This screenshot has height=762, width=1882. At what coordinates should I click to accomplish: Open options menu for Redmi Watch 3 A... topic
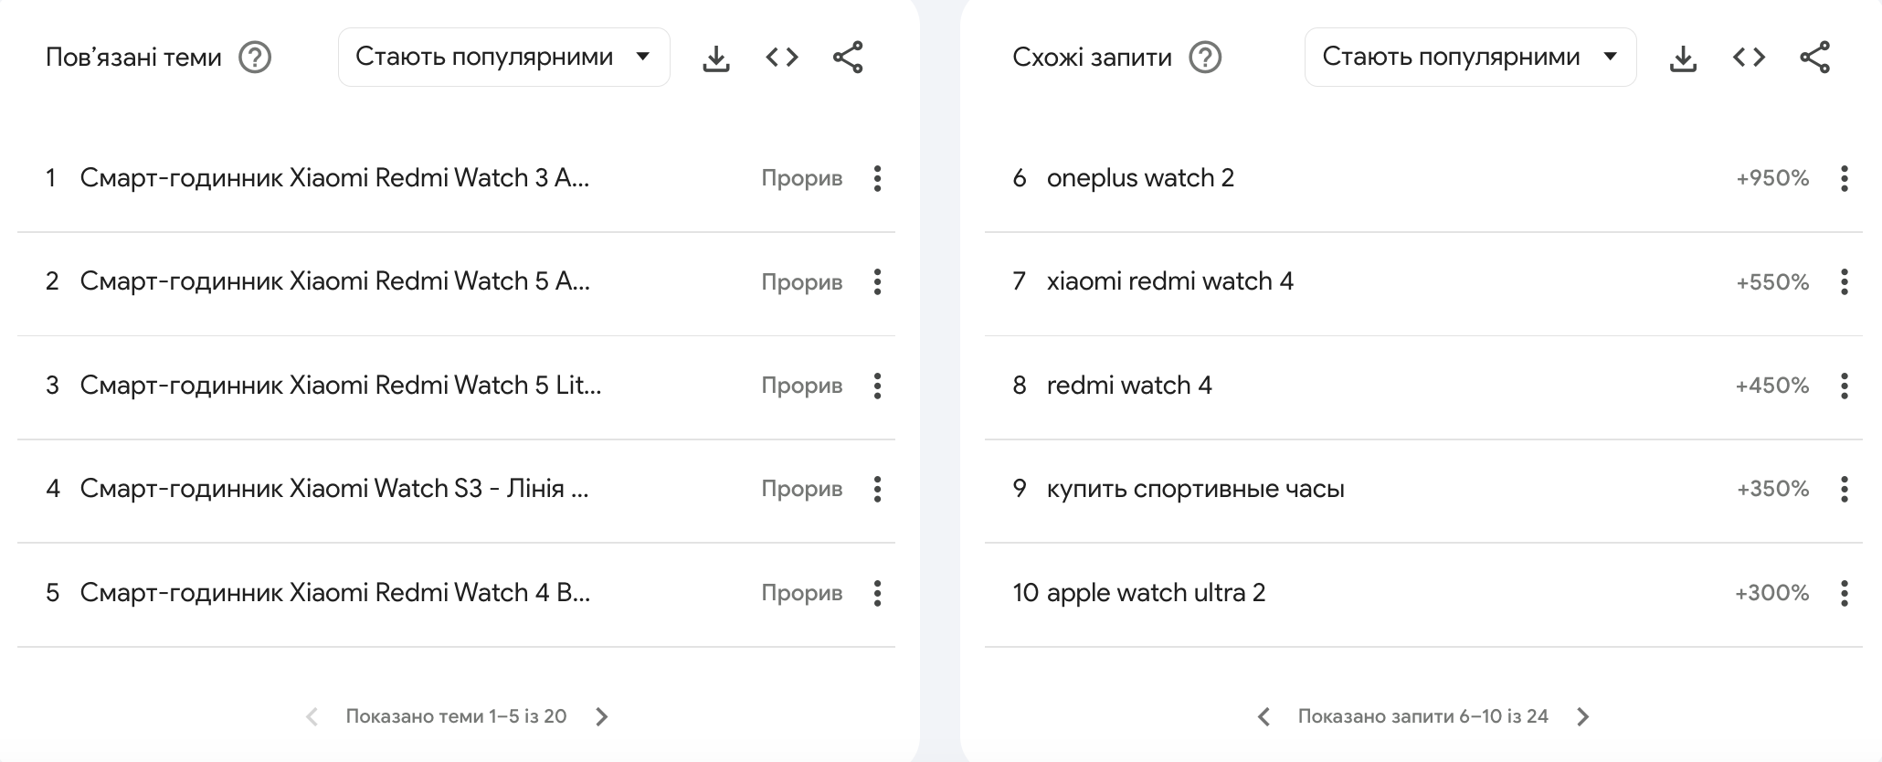877,178
